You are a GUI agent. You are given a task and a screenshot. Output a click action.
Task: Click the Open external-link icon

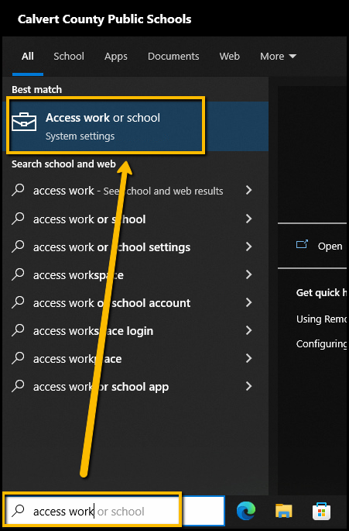pyautogui.click(x=302, y=244)
